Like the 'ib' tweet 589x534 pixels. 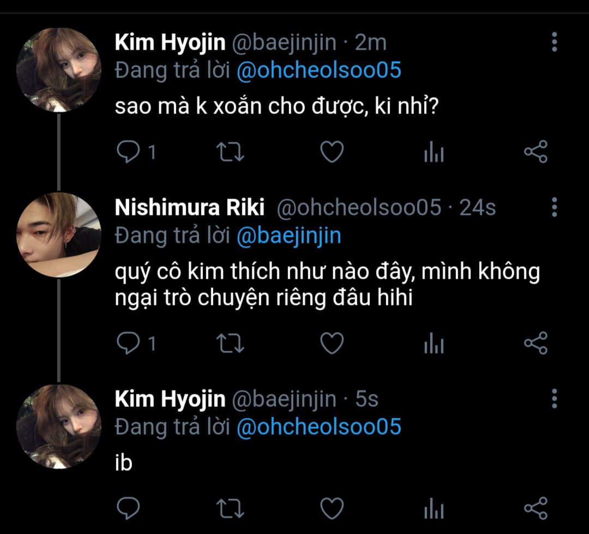click(x=331, y=508)
